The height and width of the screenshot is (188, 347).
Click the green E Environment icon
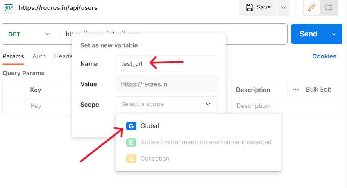click(x=131, y=142)
